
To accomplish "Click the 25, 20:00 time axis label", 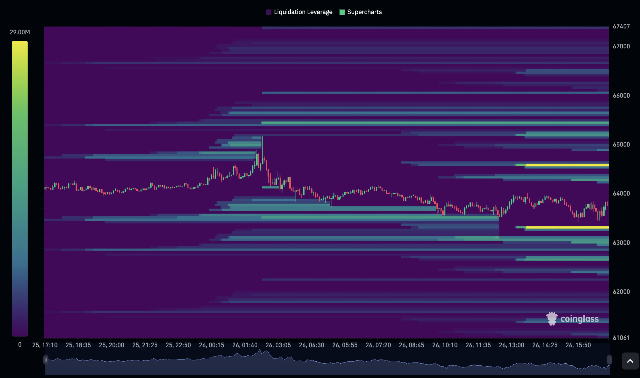I will coord(112,345).
